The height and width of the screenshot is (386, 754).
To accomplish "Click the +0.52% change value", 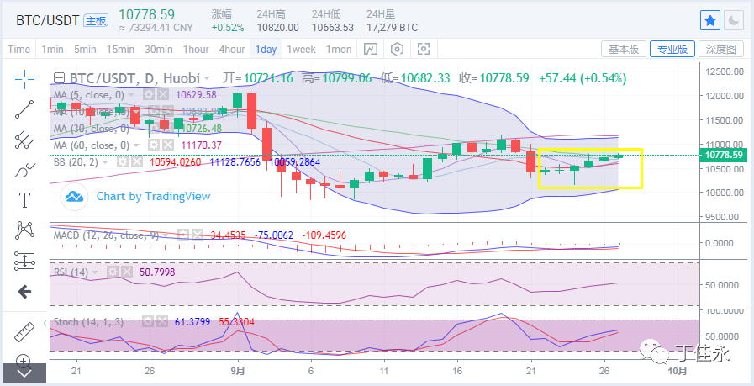I will click(x=228, y=28).
